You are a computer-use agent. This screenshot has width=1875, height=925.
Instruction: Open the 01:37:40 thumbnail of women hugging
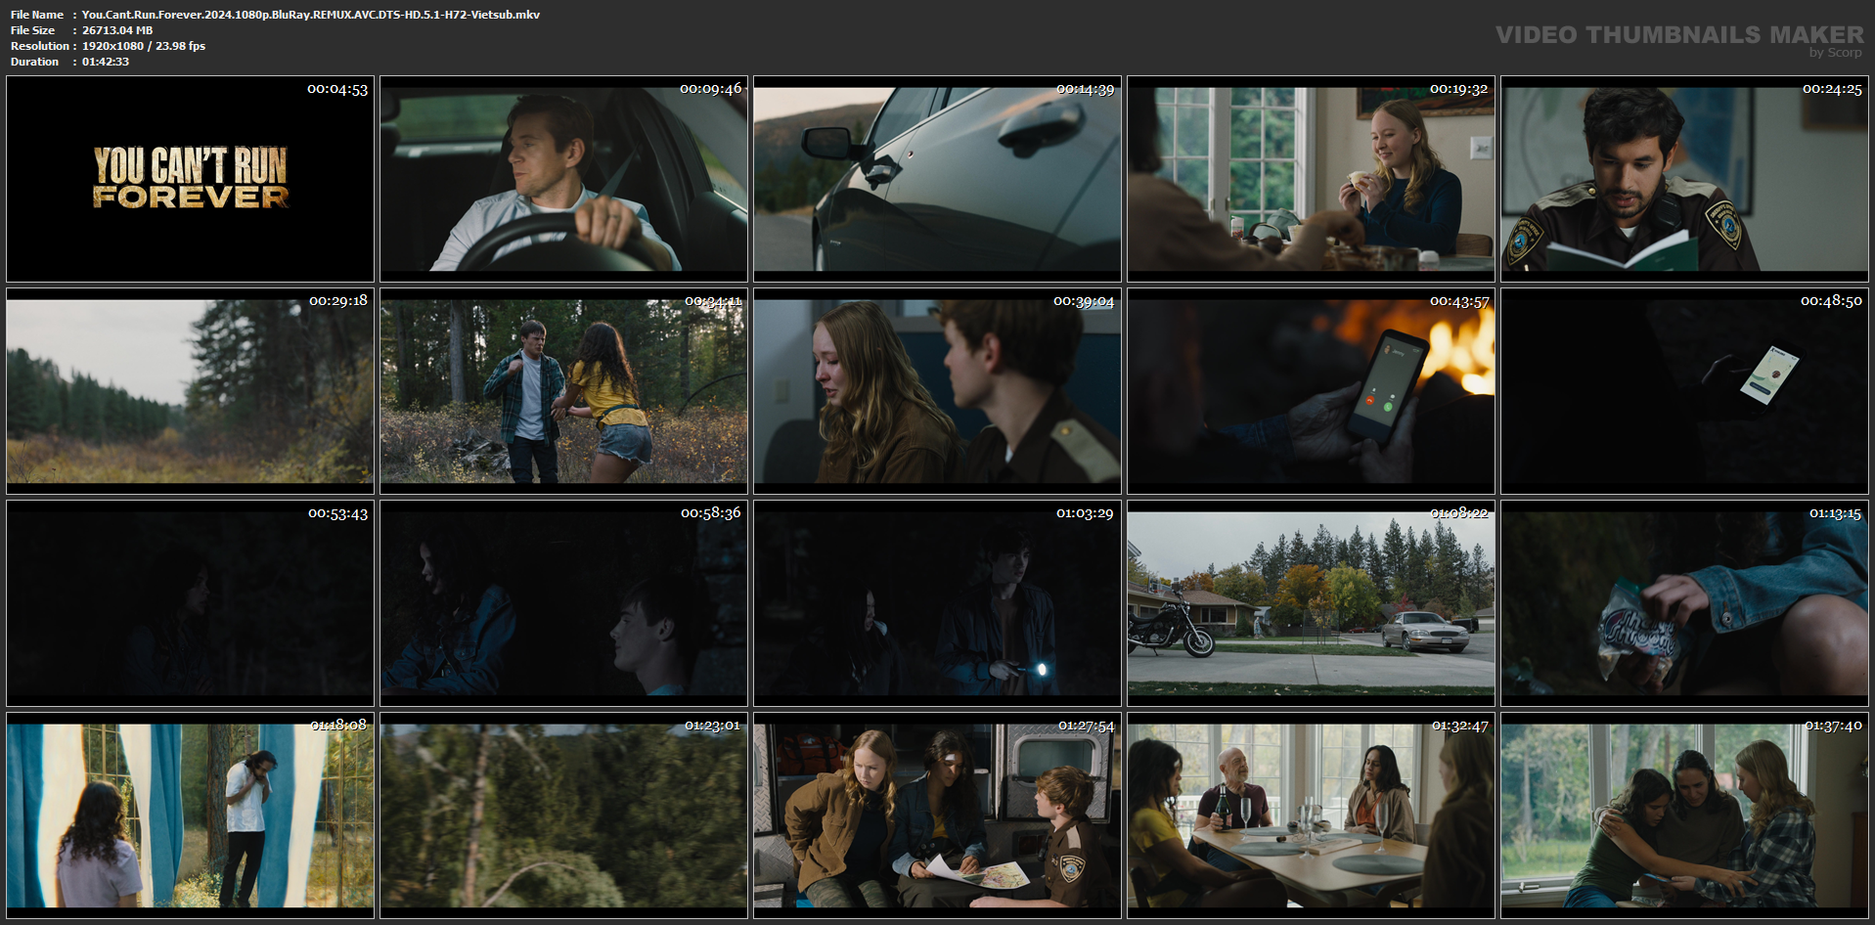1684,815
